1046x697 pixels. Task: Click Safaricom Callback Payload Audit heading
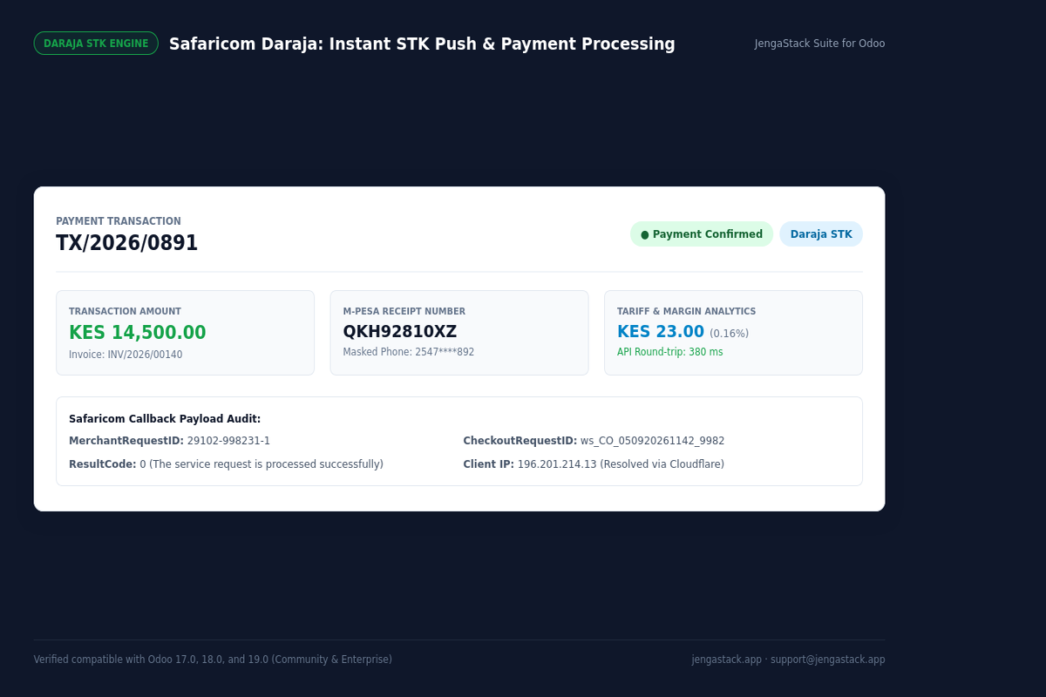pos(165,419)
